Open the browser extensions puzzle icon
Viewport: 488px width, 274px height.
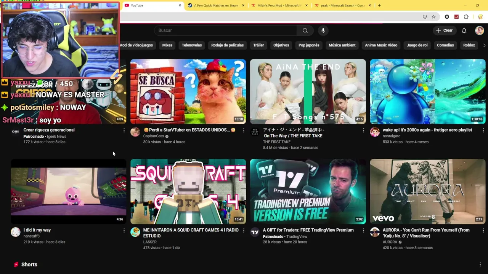click(466, 17)
